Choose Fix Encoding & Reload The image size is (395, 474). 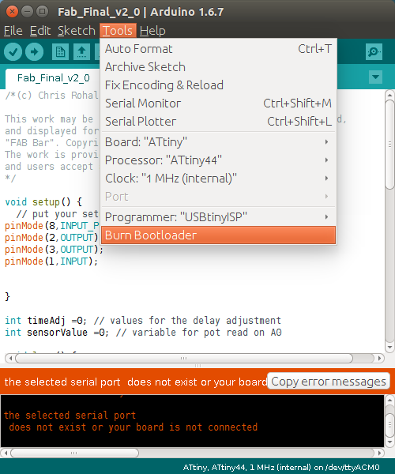(218, 85)
